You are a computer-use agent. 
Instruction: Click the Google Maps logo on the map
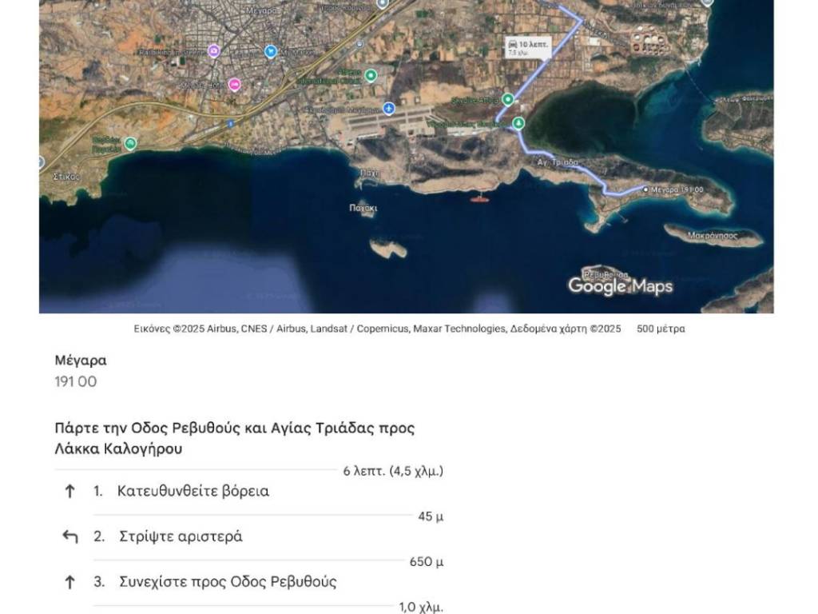point(620,285)
